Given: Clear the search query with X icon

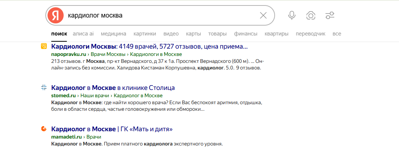Looking at the screenshot, I should point(263,15).
